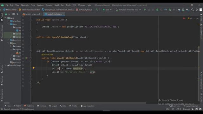203x114 pixels.
Task: Click the UTF-8 encoding status bar entry
Action: (x=178, y=109)
